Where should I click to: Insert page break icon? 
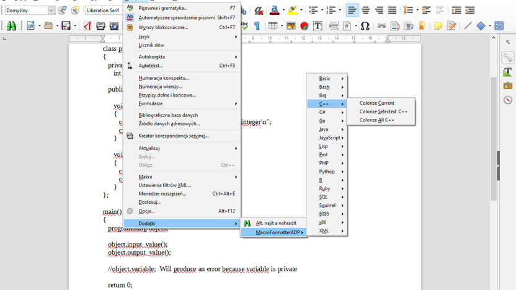pyautogui.click(x=334, y=25)
